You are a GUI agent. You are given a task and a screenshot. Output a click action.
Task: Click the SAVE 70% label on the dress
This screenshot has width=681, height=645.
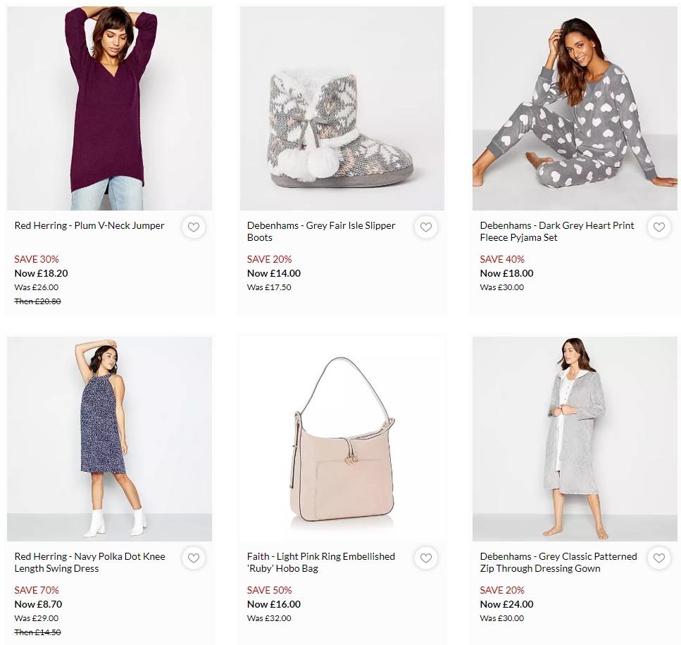click(37, 590)
